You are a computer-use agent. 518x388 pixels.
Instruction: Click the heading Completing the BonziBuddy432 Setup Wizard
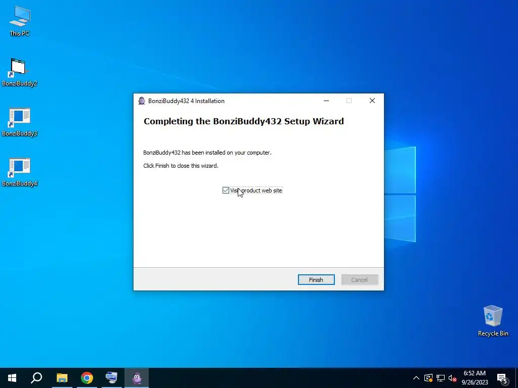click(244, 121)
